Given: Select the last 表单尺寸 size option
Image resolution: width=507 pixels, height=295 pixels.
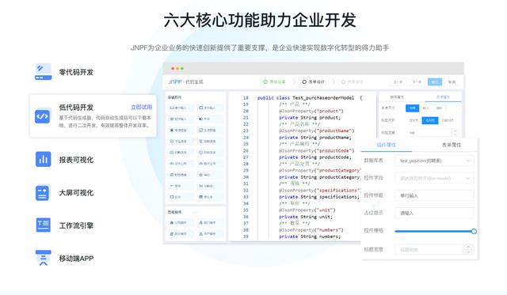Looking at the screenshot, I should (439, 108).
